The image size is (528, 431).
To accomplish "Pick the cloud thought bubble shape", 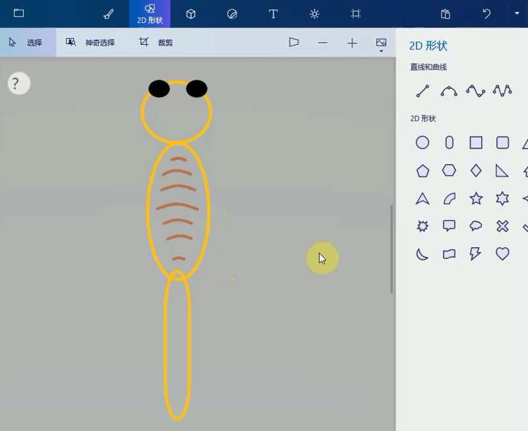I will point(475,225).
